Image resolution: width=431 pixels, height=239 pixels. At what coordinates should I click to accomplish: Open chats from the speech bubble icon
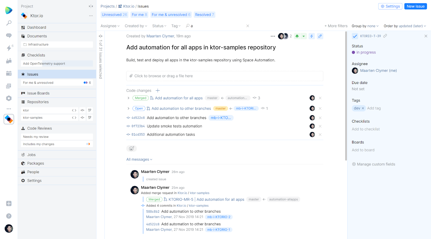[x=9, y=35]
